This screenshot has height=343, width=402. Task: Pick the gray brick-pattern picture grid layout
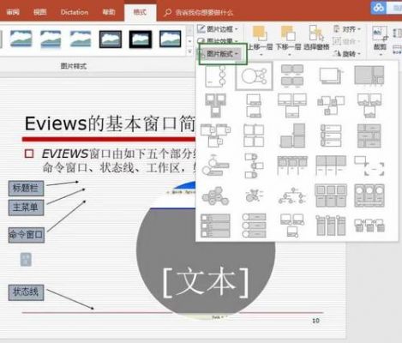pyautogui.click(x=369, y=135)
